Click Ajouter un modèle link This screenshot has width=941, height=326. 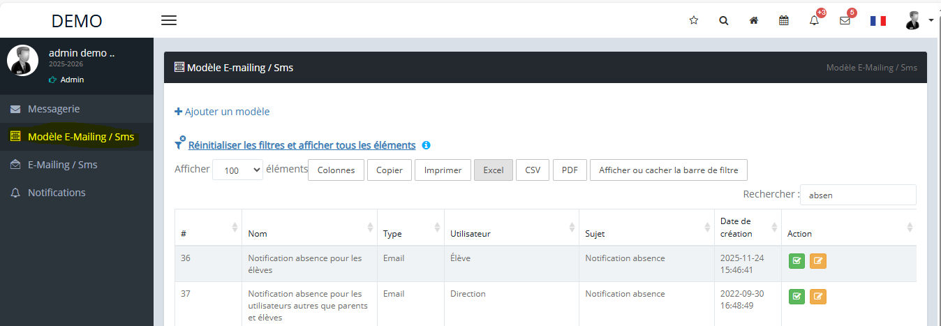click(222, 112)
